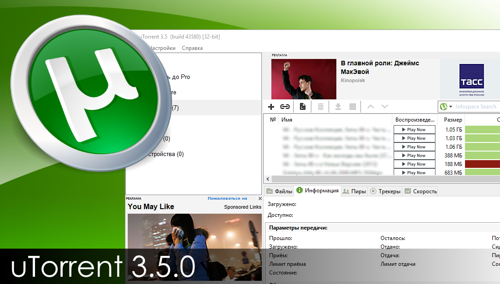500x284 pixels.
Task: Choose Play Now in the 188 МБ row
Action: (414, 164)
